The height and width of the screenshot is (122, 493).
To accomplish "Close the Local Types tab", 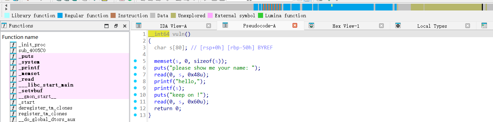I will tap(468, 26).
